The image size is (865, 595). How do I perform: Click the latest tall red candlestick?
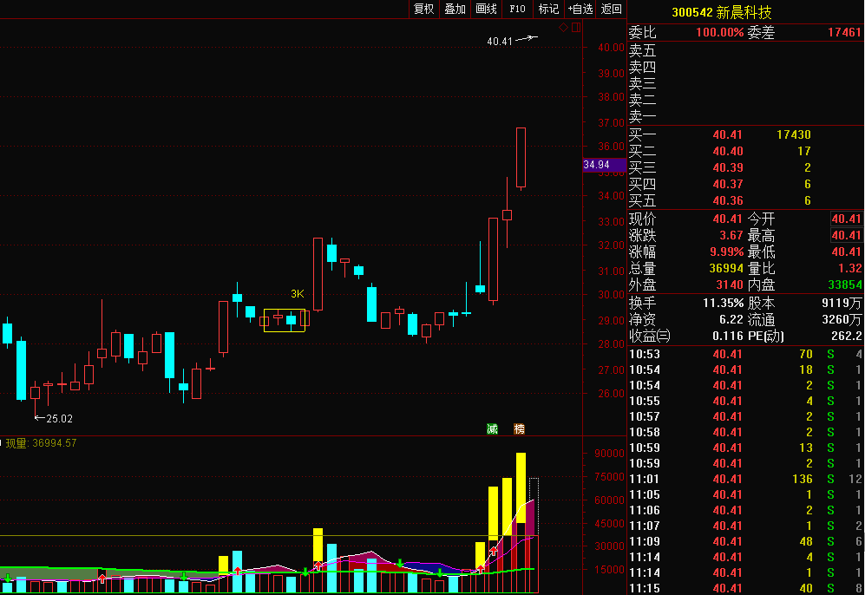[x=521, y=158]
